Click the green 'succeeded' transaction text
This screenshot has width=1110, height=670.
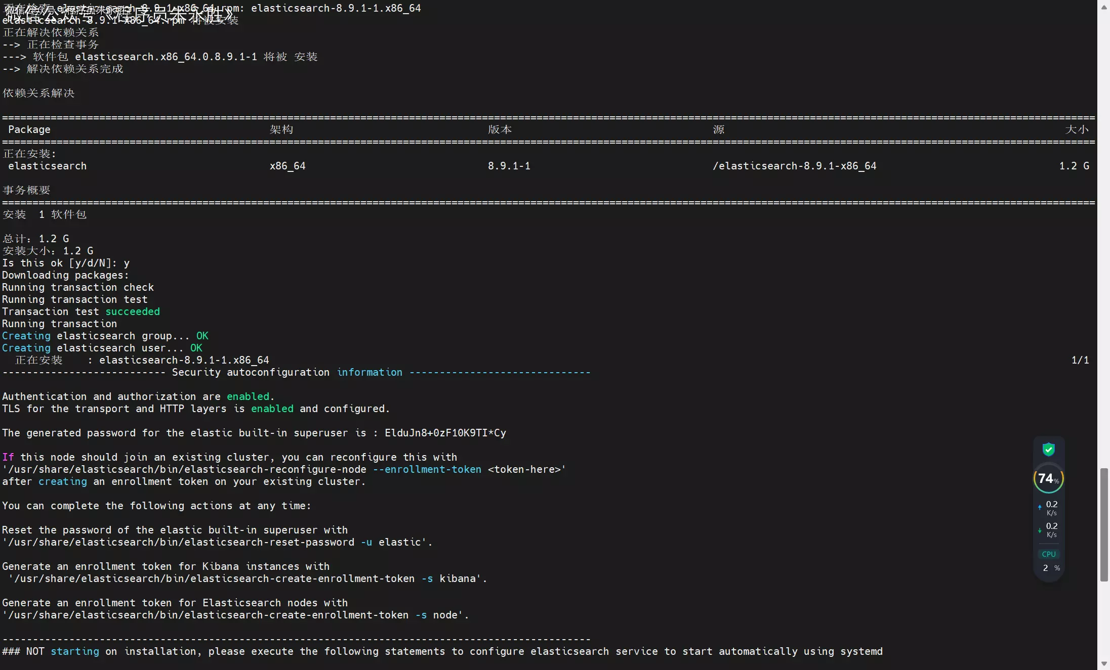pos(133,311)
